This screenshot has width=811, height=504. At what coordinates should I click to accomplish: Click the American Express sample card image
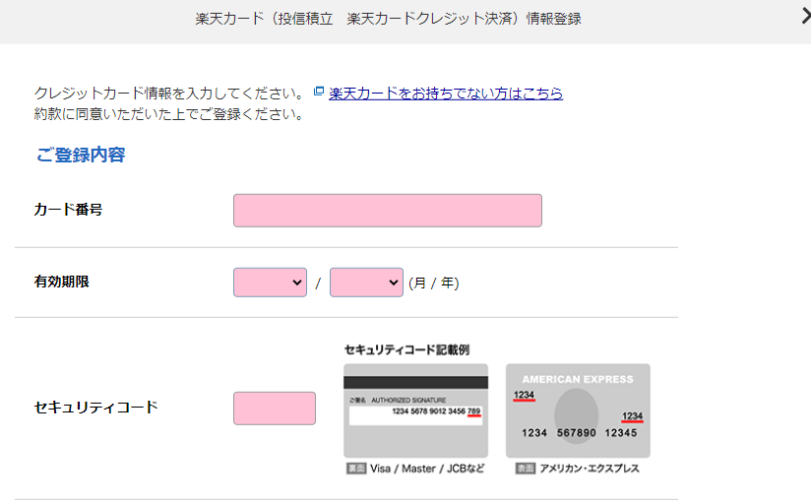pyautogui.click(x=578, y=410)
